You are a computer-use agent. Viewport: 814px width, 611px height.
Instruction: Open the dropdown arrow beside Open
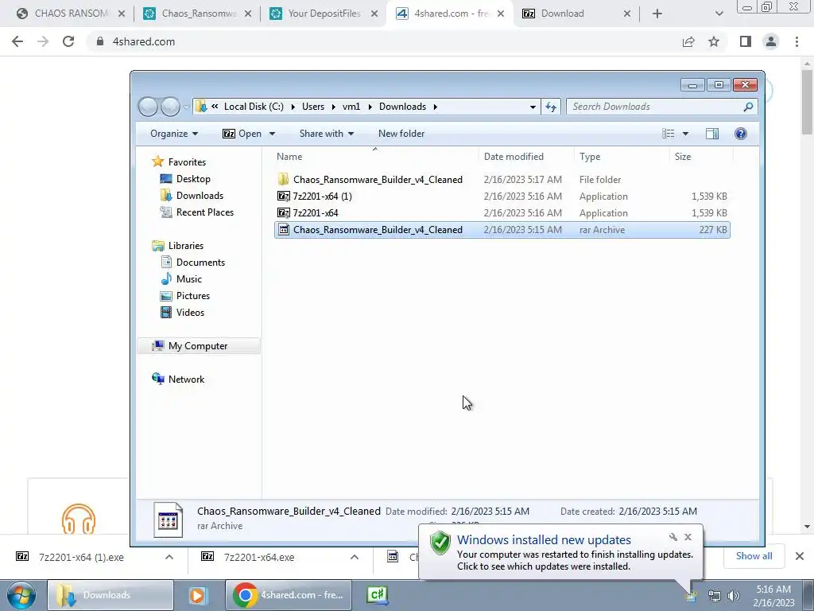272,134
